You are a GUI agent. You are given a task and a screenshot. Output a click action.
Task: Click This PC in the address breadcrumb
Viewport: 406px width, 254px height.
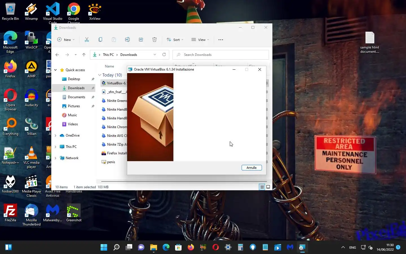(108, 55)
